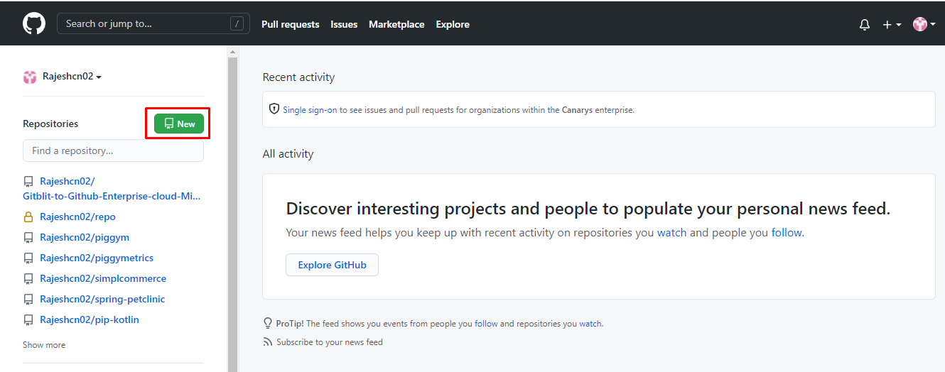The width and height of the screenshot is (945, 372).
Task: Focus the Find a repository input field
Action: pyautogui.click(x=113, y=151)
